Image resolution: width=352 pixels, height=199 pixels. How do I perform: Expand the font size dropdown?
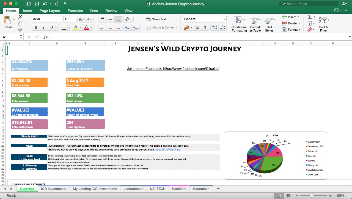coord(74,19)
